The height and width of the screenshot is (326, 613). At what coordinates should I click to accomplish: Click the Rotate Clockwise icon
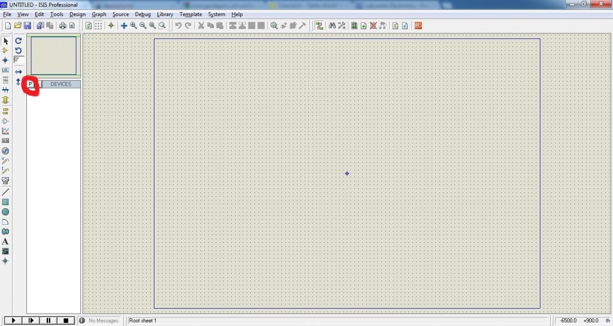[x=19, y=41]
